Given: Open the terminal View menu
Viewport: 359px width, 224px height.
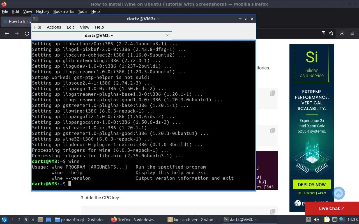Looking at the screenshot, I should pyautogui.click(x=84, y=27).
